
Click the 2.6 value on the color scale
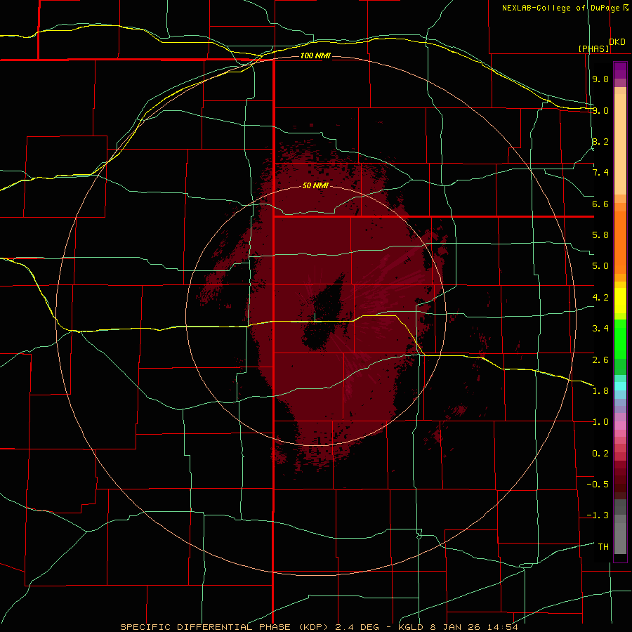pyautogui.click(x=600, y=360)
